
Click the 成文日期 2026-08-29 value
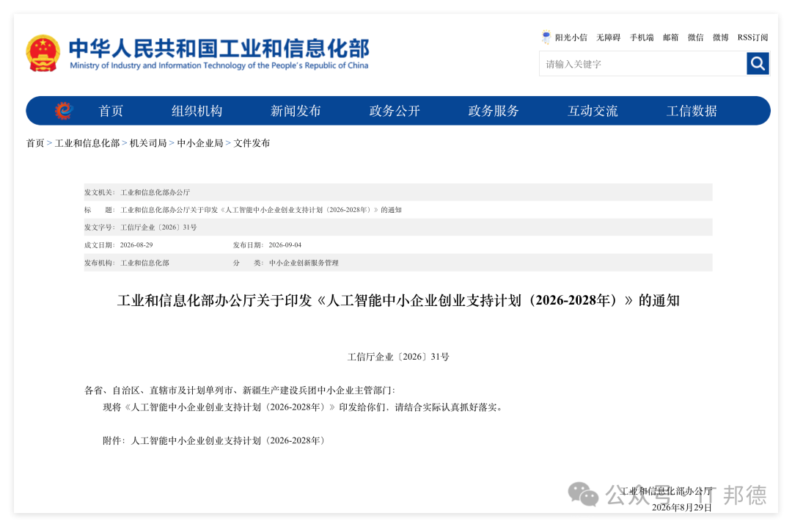pos(136,245)
